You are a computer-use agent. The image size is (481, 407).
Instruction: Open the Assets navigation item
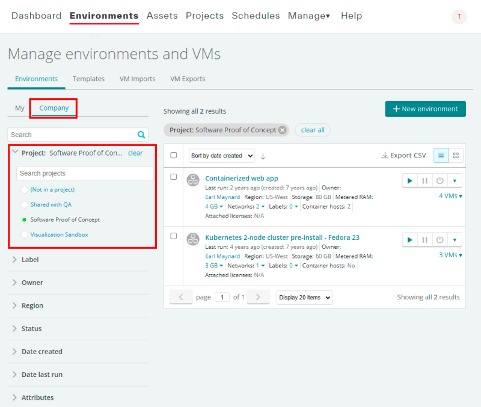click(162, 16)
